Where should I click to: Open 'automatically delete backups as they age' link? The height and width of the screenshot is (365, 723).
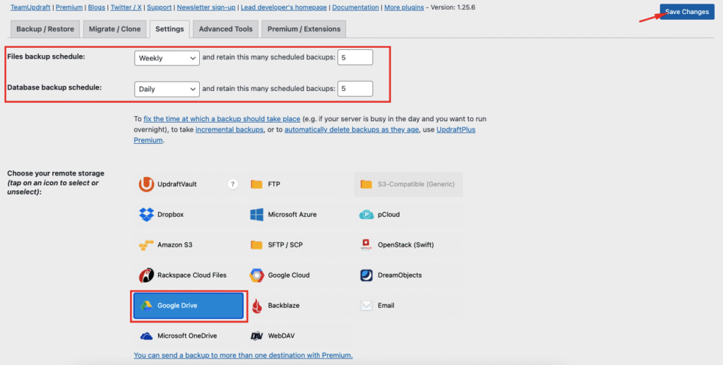click(352, 130)
